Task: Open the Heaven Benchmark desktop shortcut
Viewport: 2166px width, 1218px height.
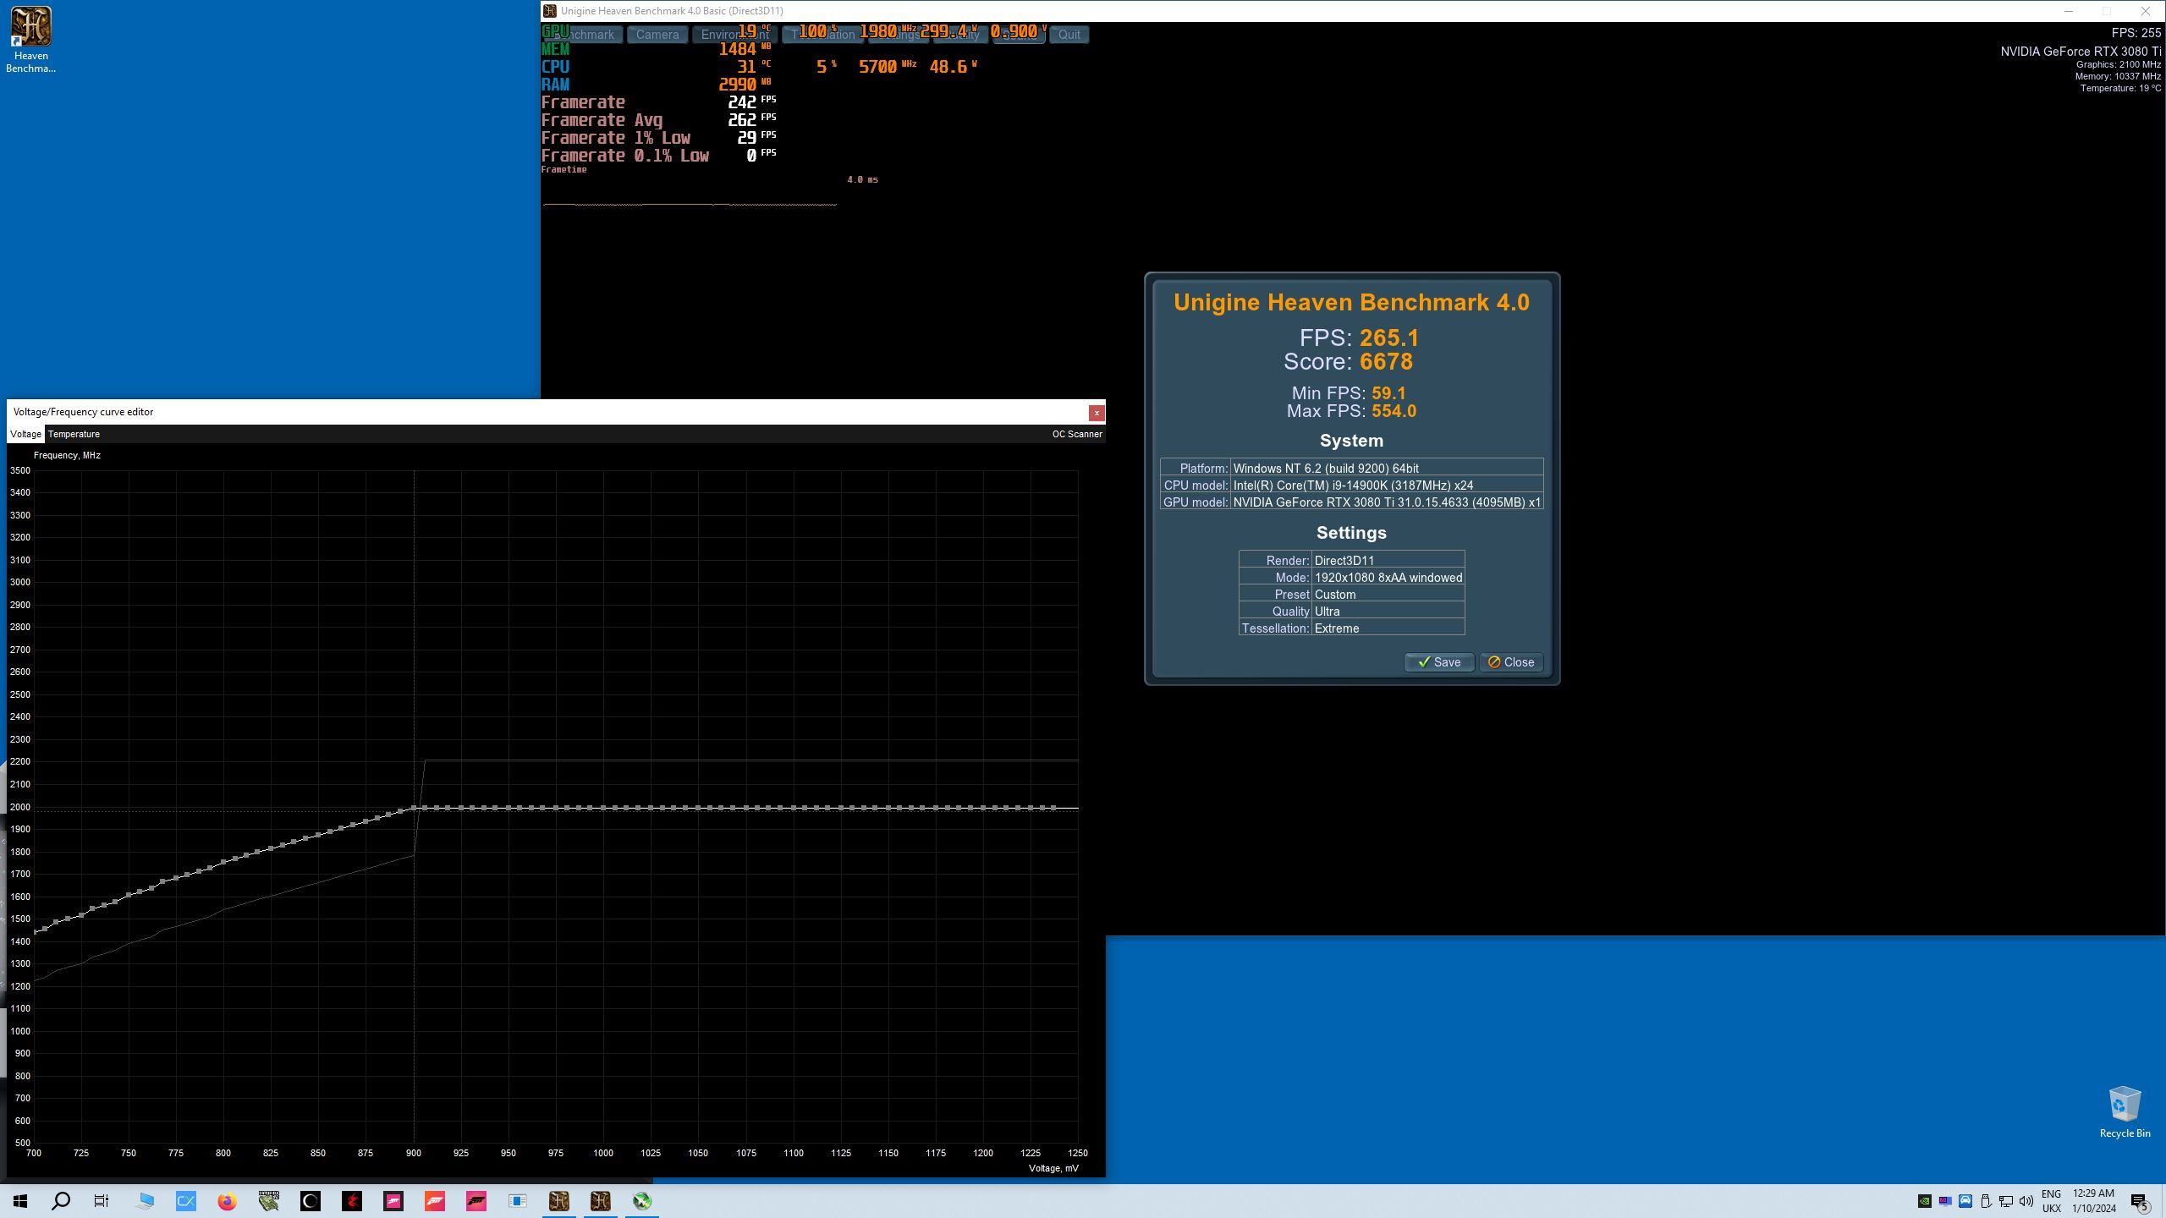Action: click(x=30, y=40)
